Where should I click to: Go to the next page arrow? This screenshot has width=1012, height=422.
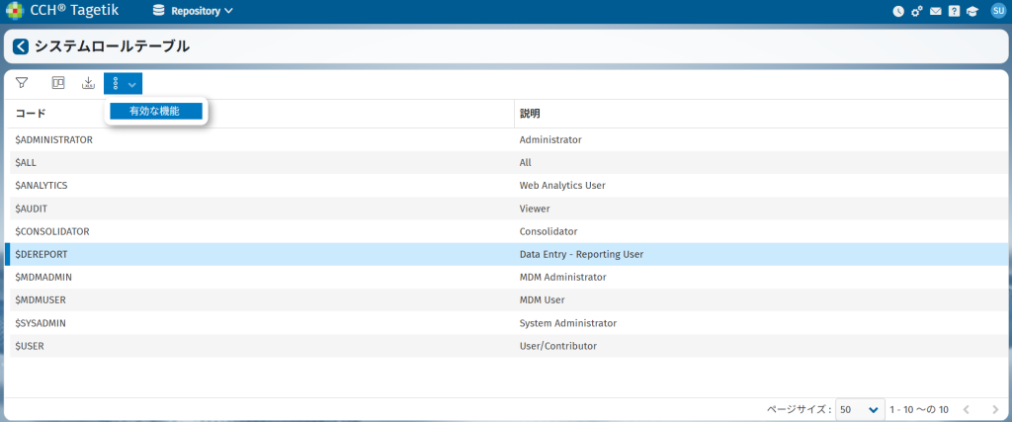[x=994, y=409]
